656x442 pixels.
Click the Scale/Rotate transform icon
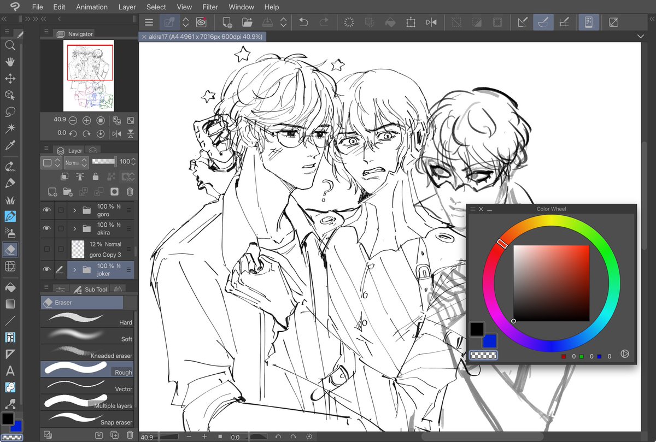click(x=411, y=22)
